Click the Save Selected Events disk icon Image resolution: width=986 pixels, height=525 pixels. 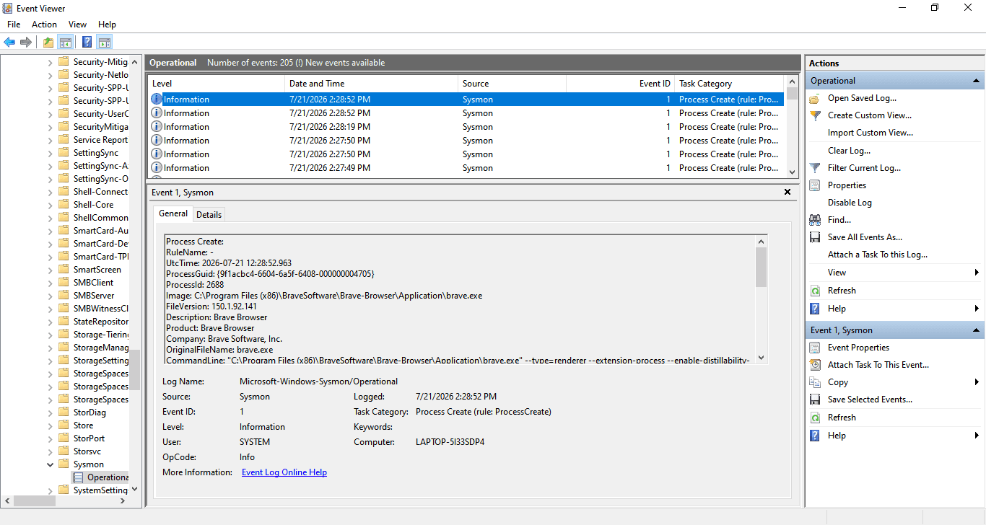tap(815, 400)
